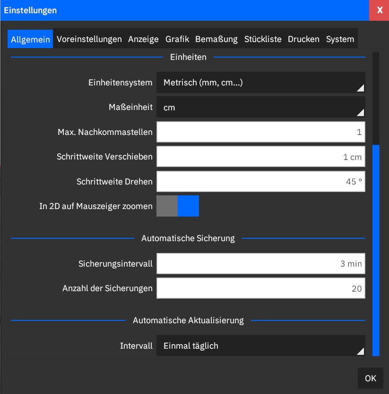Click the Anzahl der Sicherungen label
389x394 pixels.
click(x=107, y=288)
